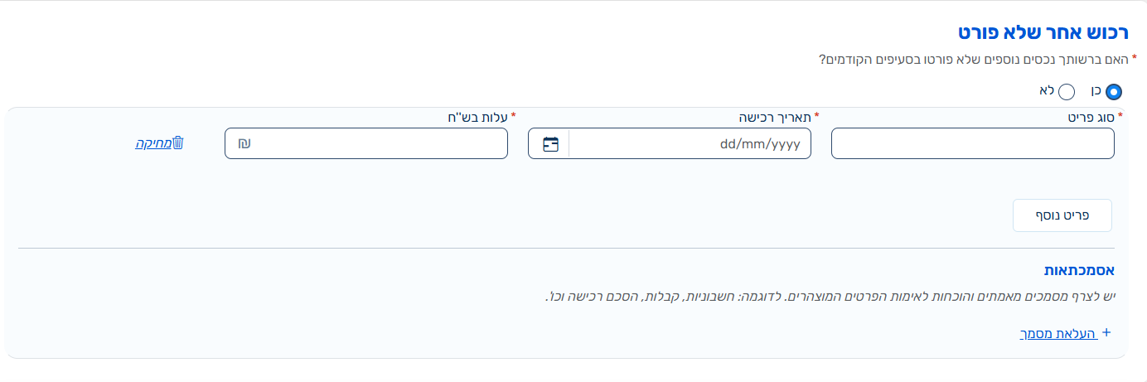Open the "העלאת מסמך" upload link
This screenshot has width=1147, height=382.
point(1058,333)
